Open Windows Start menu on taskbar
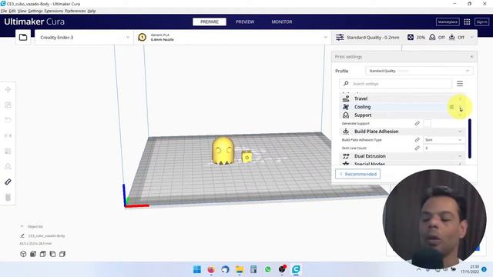 [197, 269]
